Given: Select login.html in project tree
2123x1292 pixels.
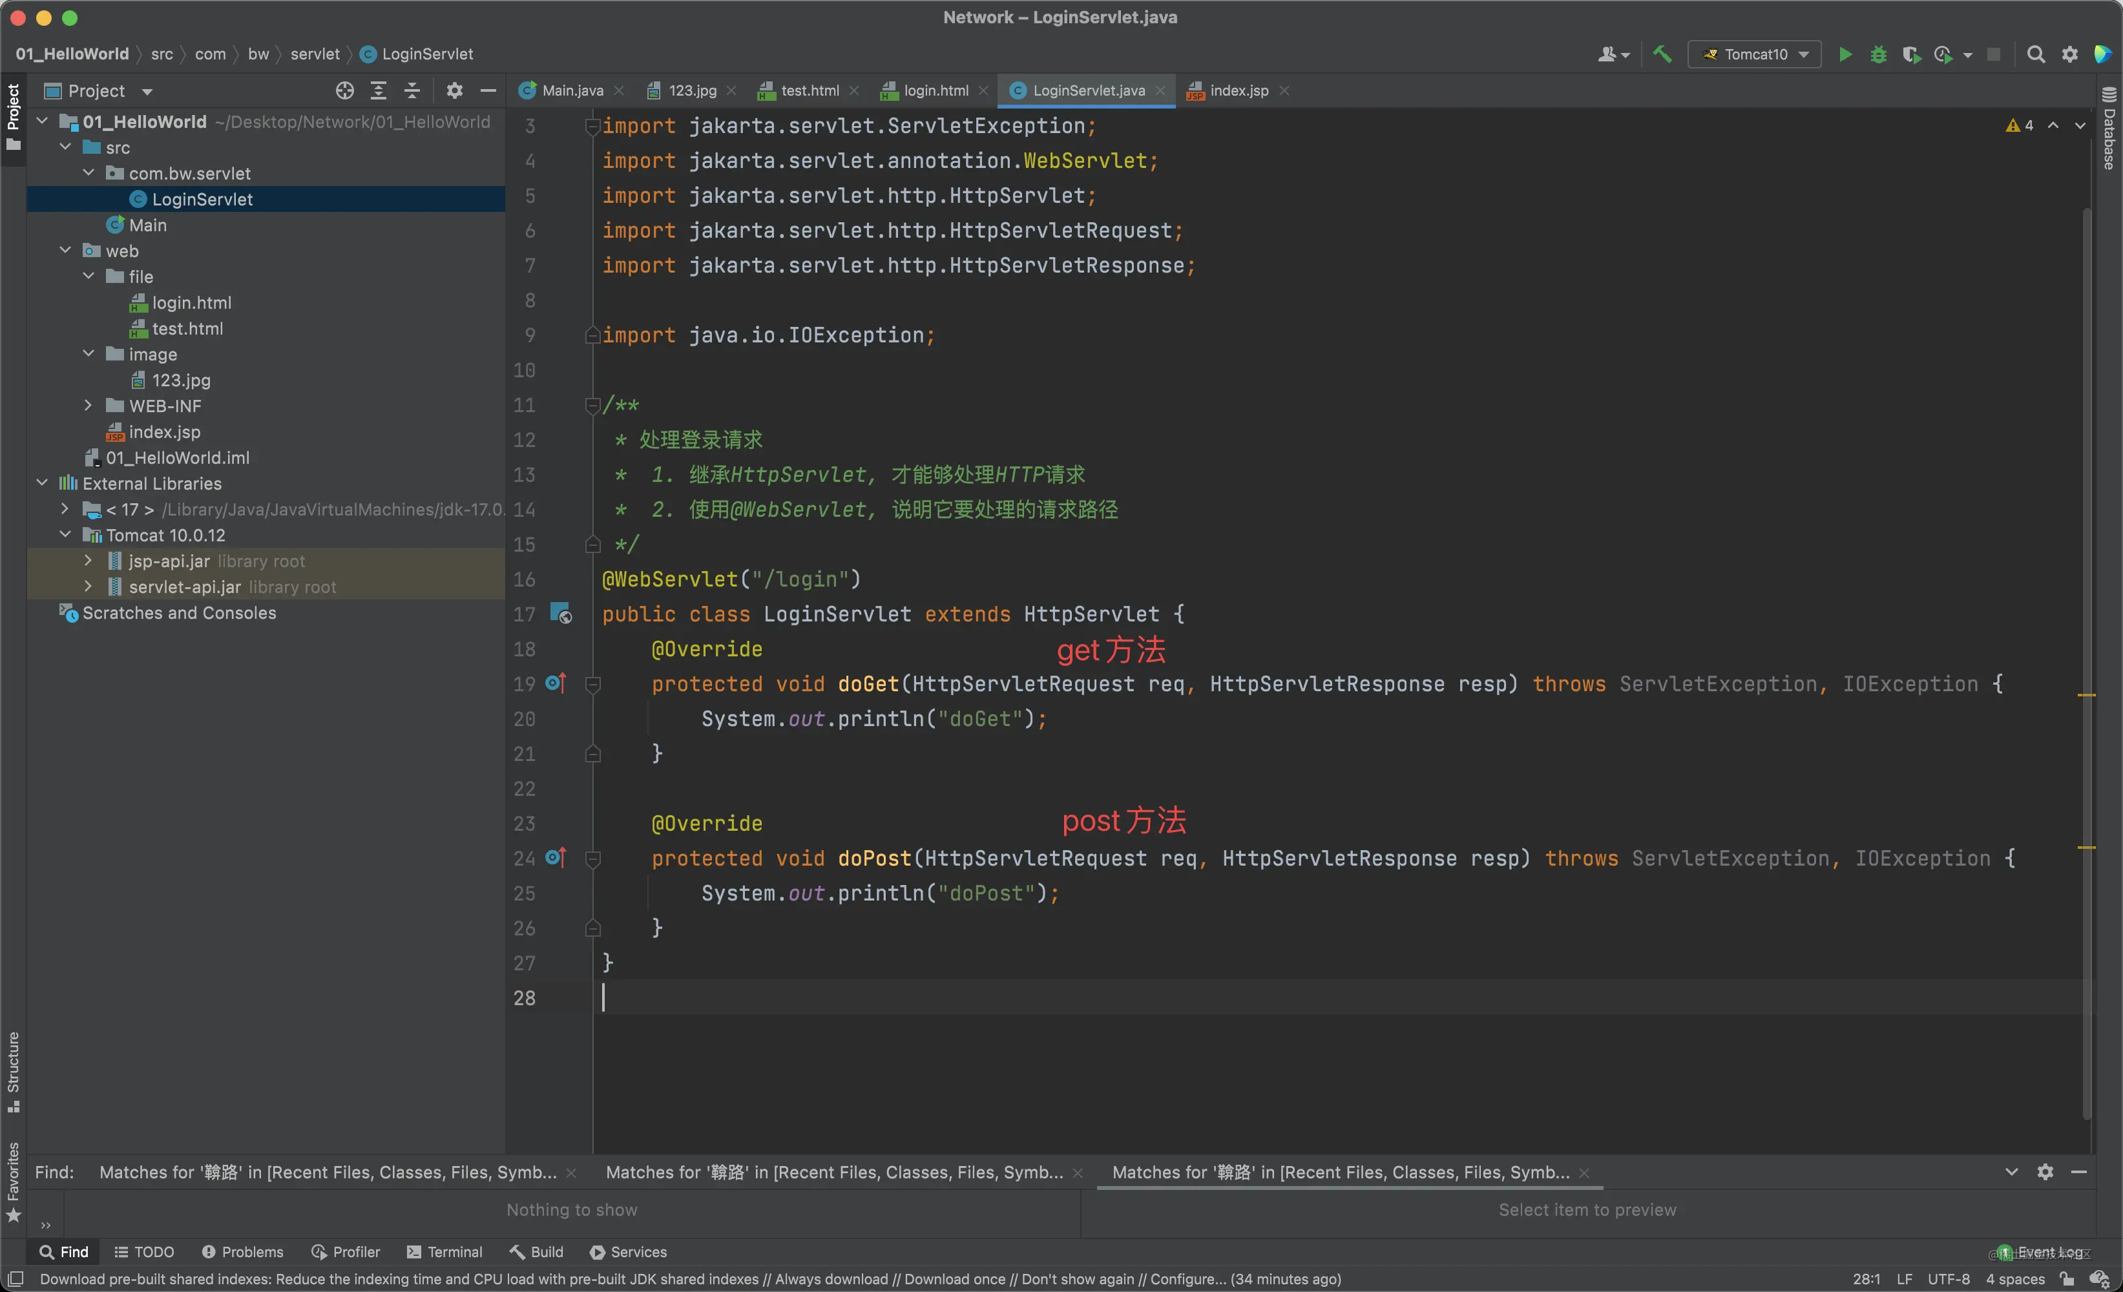Looking at the screenshot, I should tap(191, 302).
